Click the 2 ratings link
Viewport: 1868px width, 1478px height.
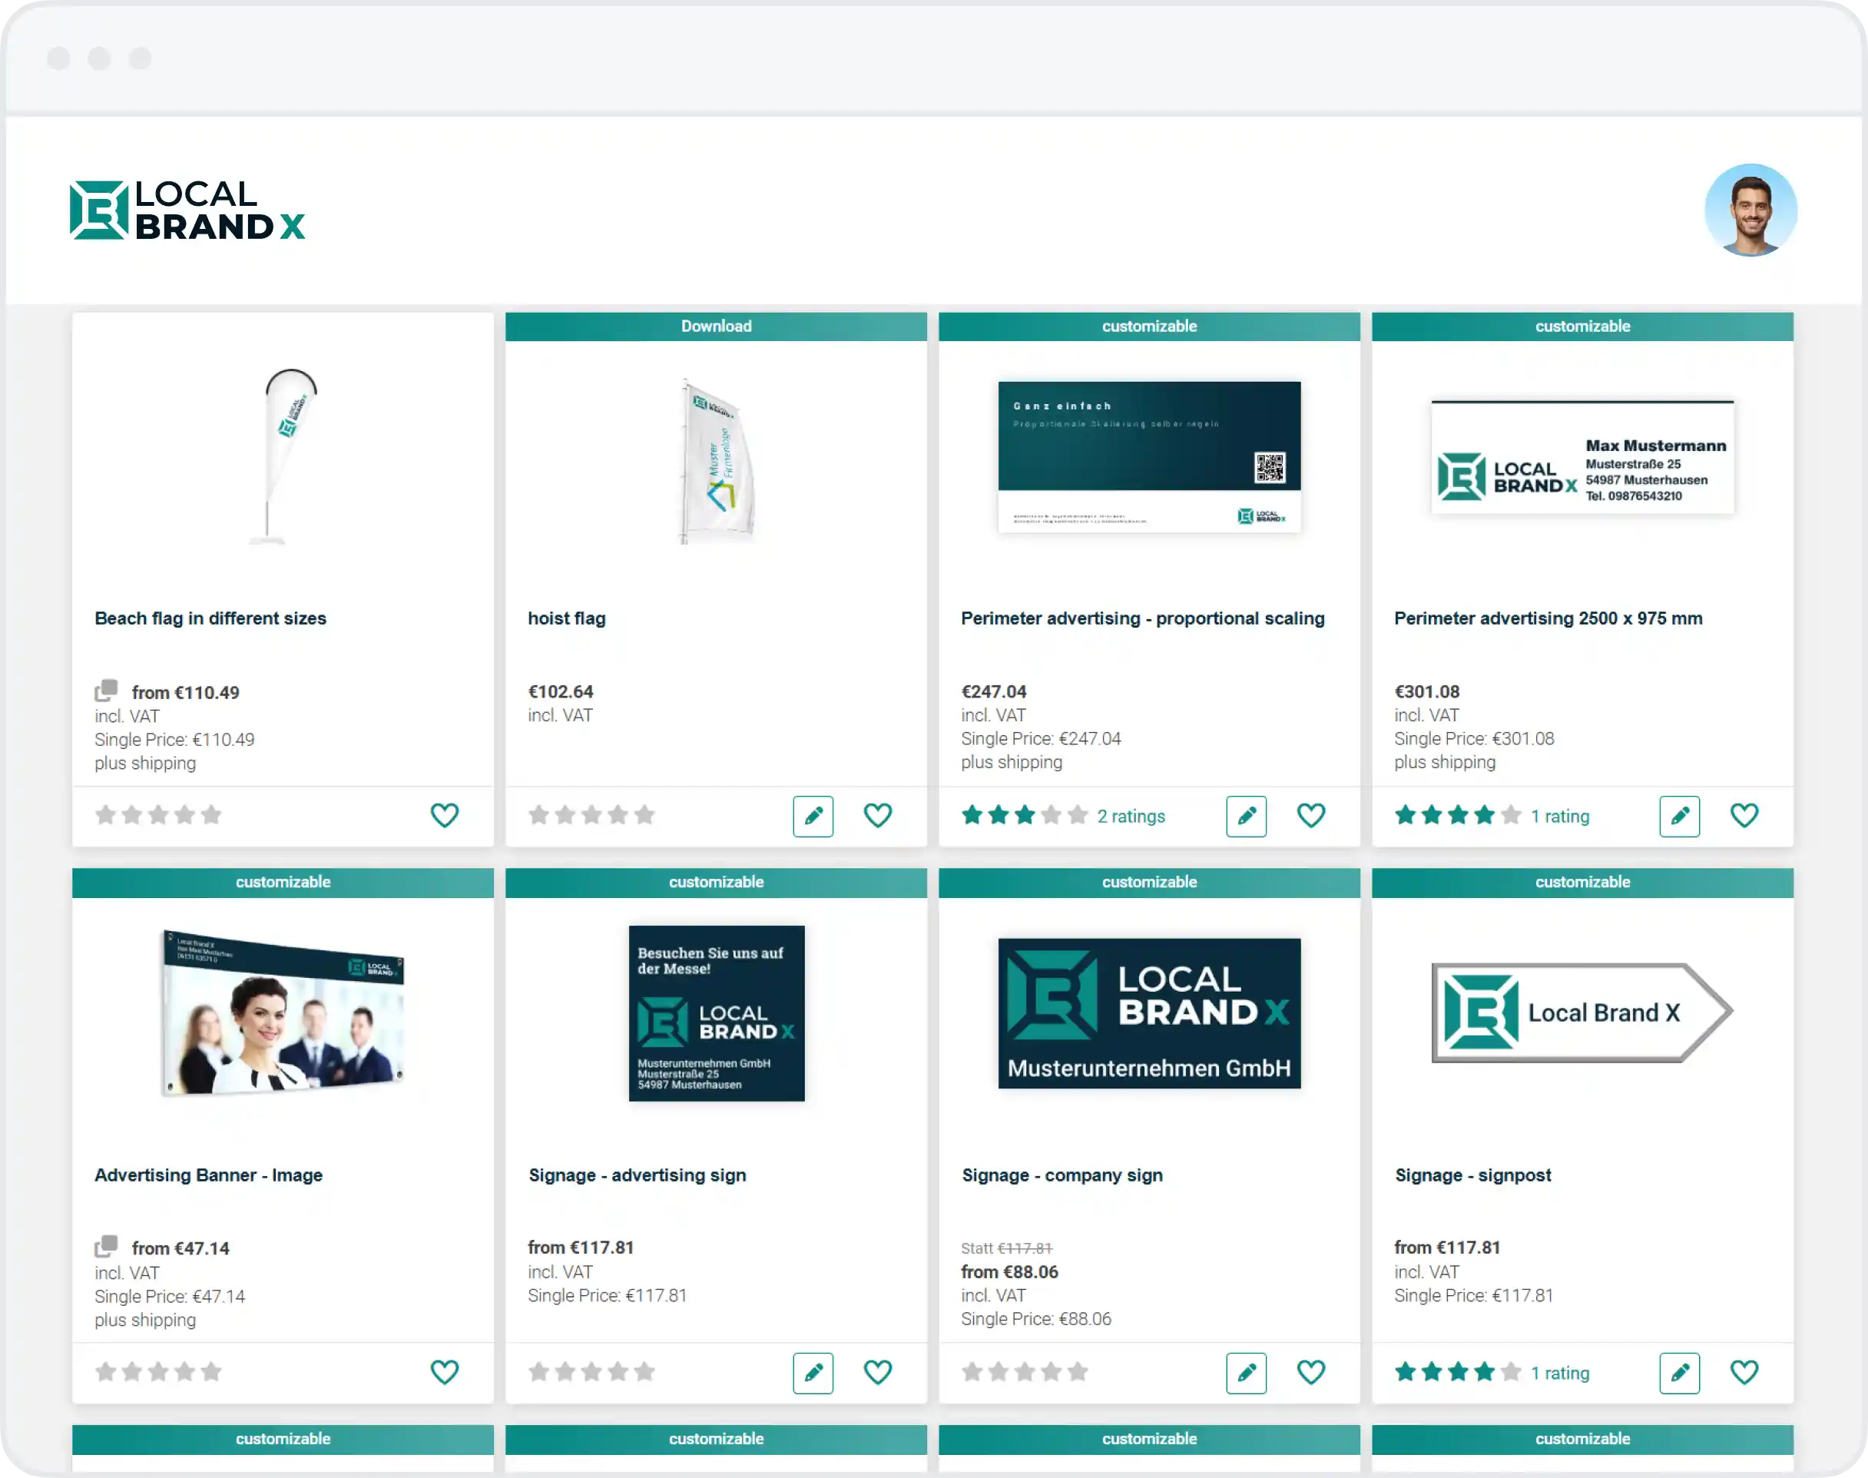coord(1130,816)
